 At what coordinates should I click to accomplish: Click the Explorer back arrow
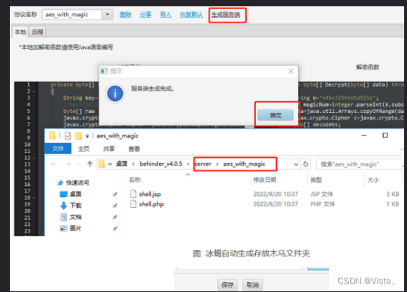(x=54, y=164)
